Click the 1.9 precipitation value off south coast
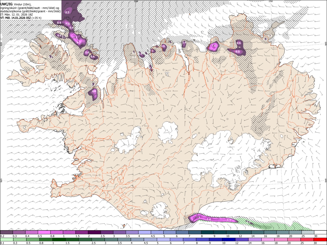The width and height of the screenshot is (327, 245). pyautogui.click(x=198, y=217)
